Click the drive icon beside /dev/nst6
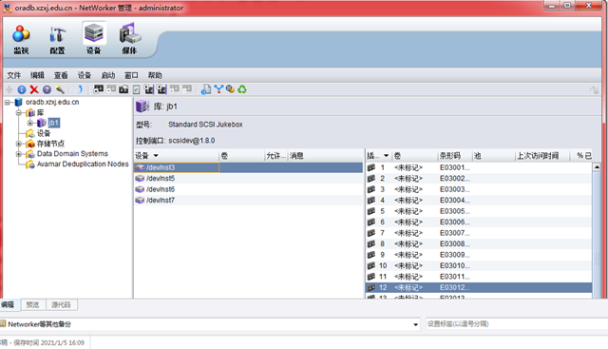 140,189
